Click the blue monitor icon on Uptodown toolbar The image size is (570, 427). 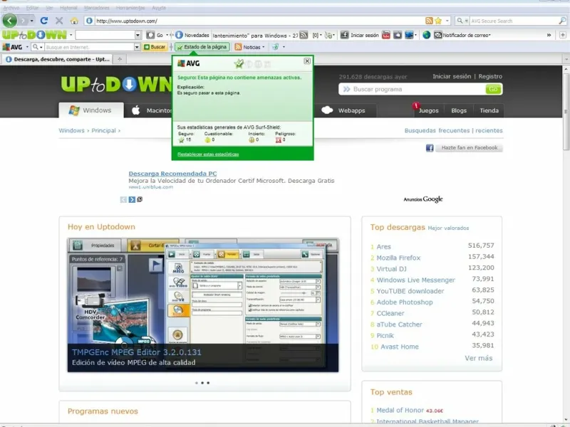click(x=409, y=35)
